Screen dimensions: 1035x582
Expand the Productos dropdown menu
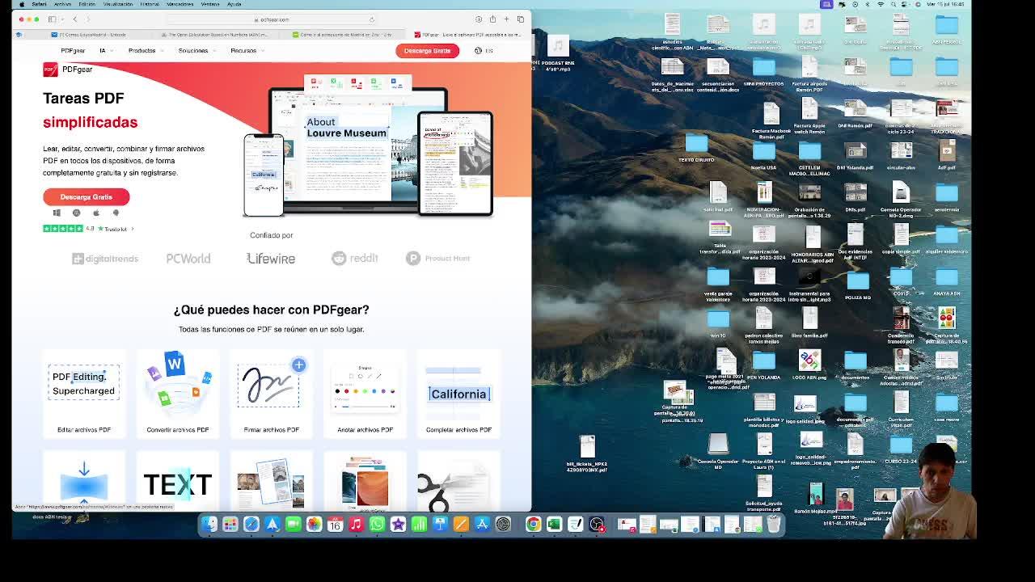coord(146,50)
